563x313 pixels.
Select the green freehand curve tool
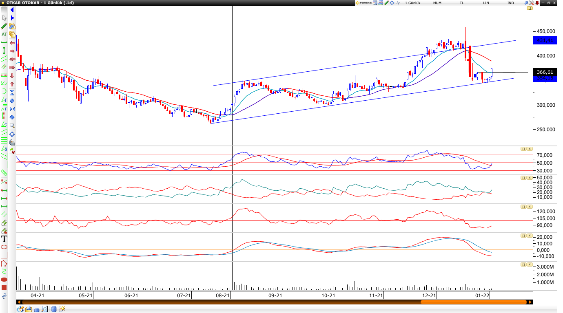4,271
